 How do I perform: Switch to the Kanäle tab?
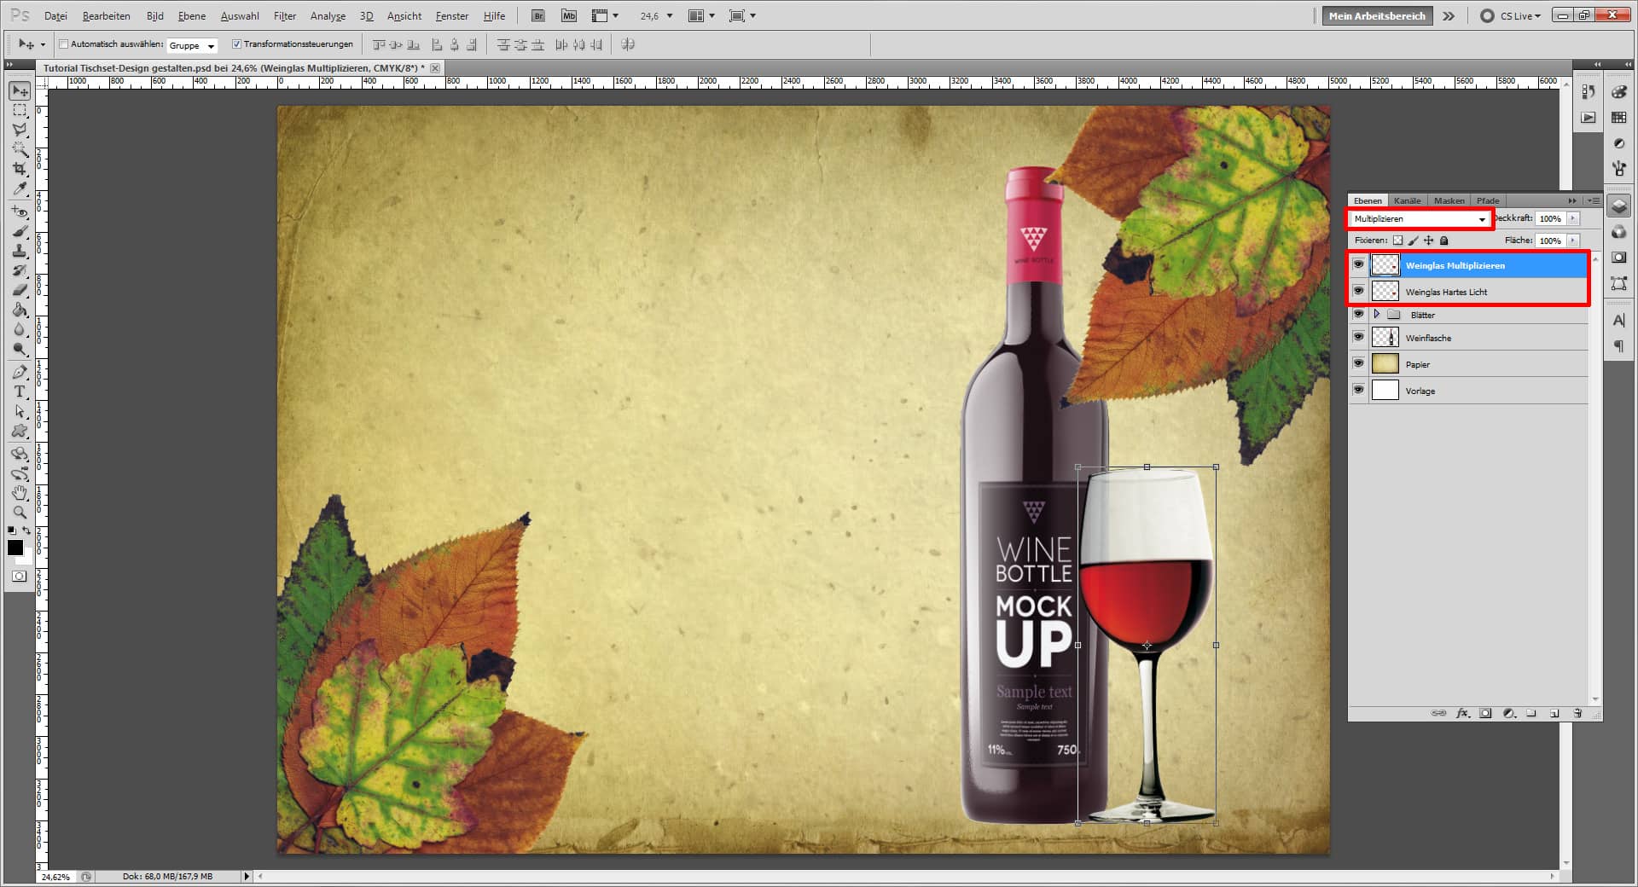[1408, 200]
